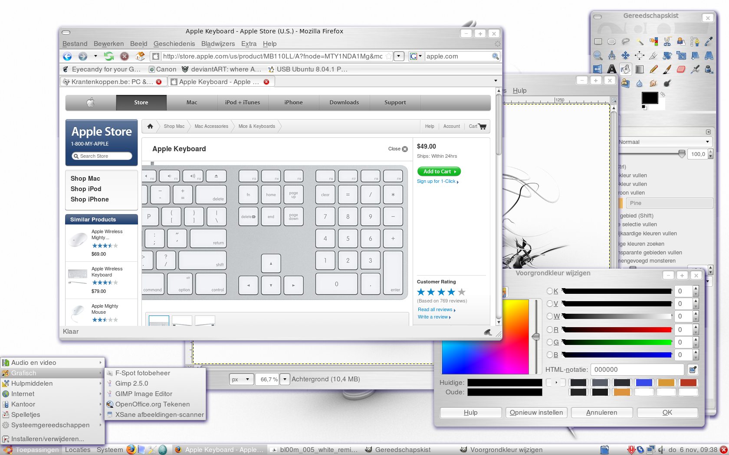This screenshot has height=455, width=729.
Task: Open the search engine selector dropdown
Action: [x=416, y=56]
